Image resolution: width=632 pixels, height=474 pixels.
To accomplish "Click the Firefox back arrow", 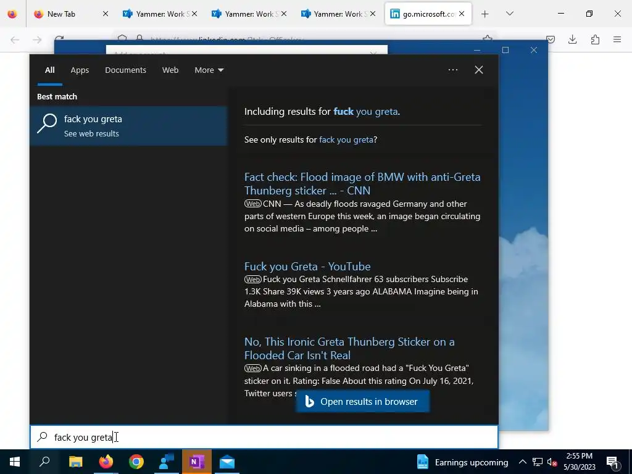I will pyautogui.click(x=15, y=39).
